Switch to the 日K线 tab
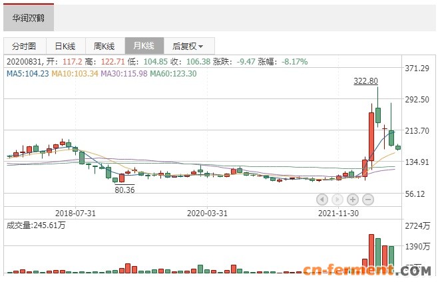The width and height of the screenshot is (440, 286). pos(65,46)
